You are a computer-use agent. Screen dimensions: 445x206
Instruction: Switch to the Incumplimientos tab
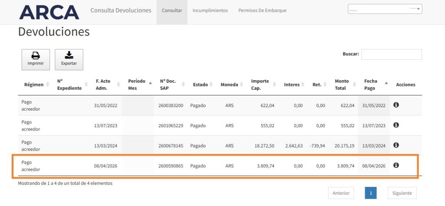(x=210, y=10)
